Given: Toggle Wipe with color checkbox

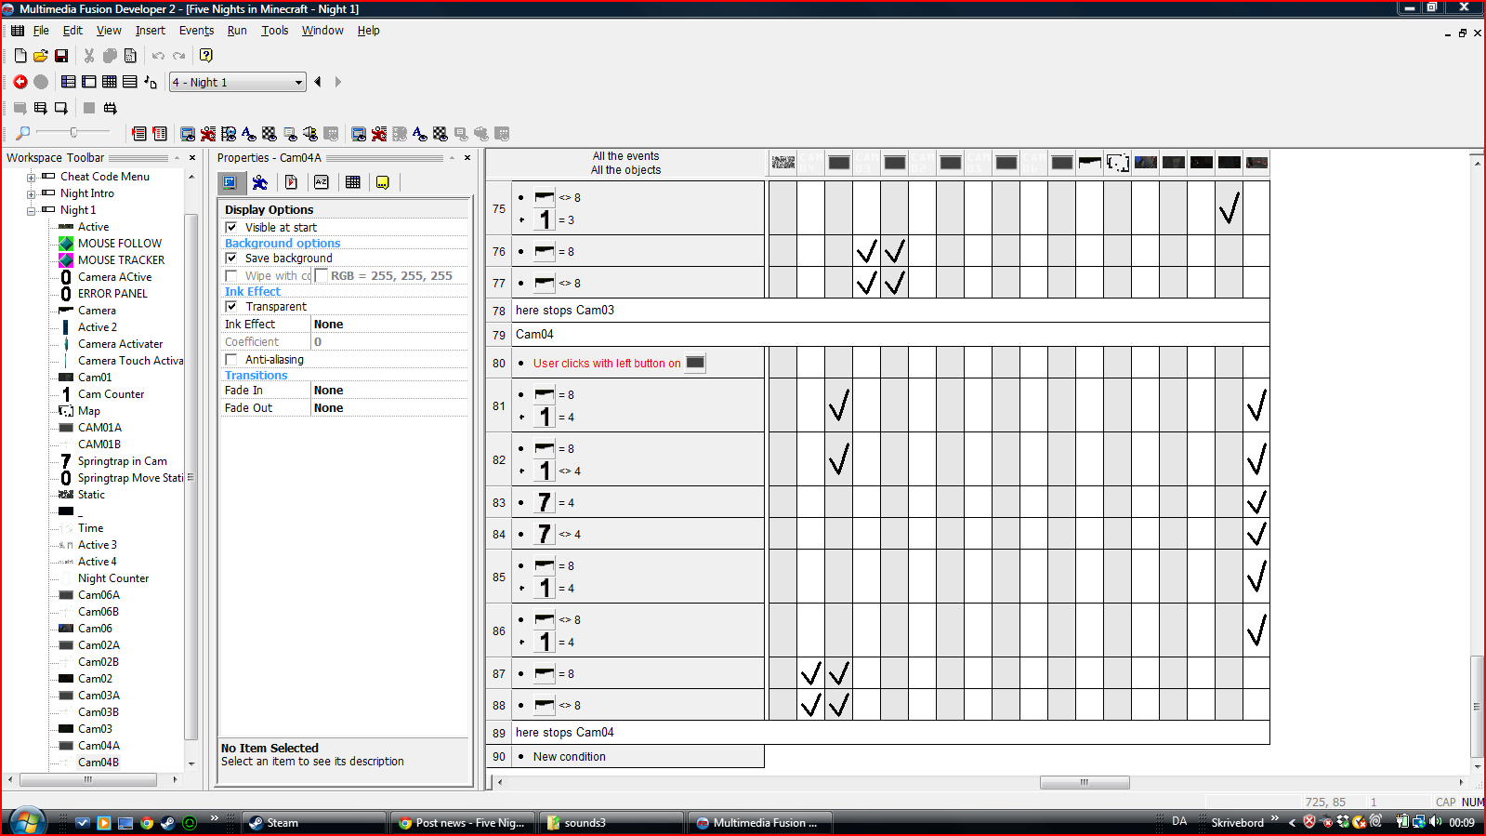Looking at the screenshot, I should click(231, 275).
